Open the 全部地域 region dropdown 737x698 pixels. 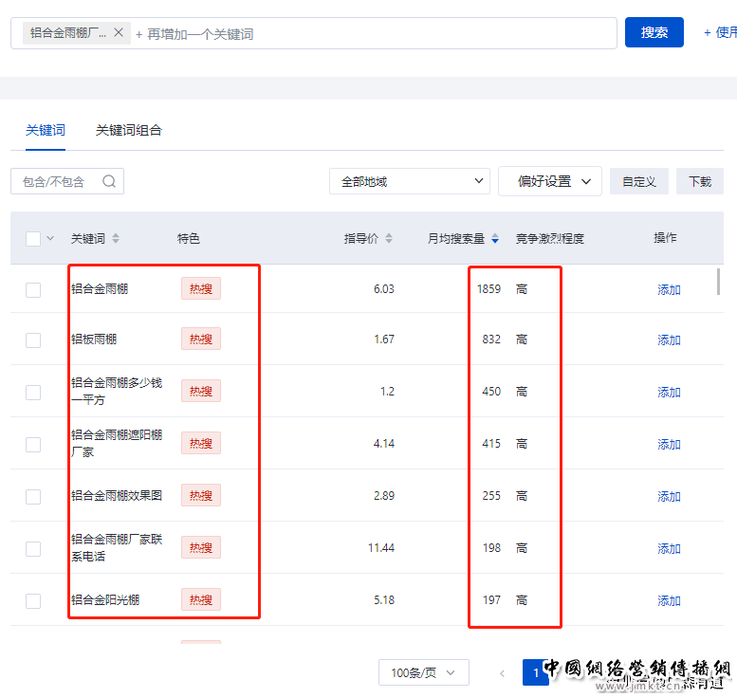(409, 181)
